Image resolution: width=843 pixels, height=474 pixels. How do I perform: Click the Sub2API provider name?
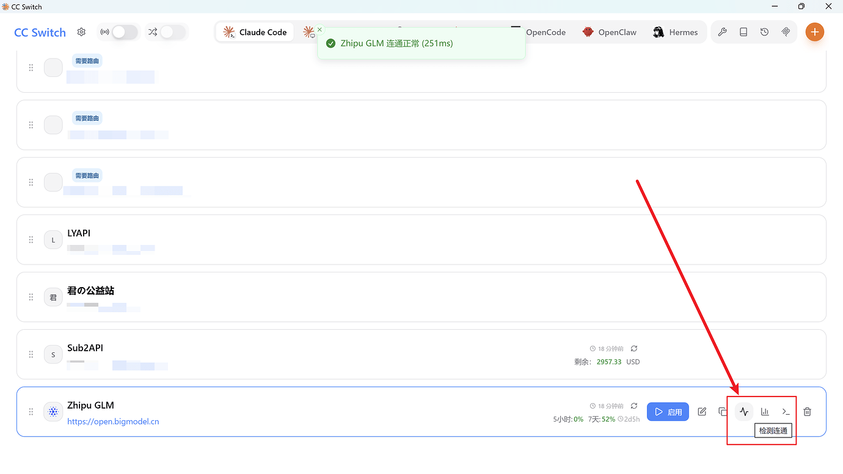click(85, 348)
